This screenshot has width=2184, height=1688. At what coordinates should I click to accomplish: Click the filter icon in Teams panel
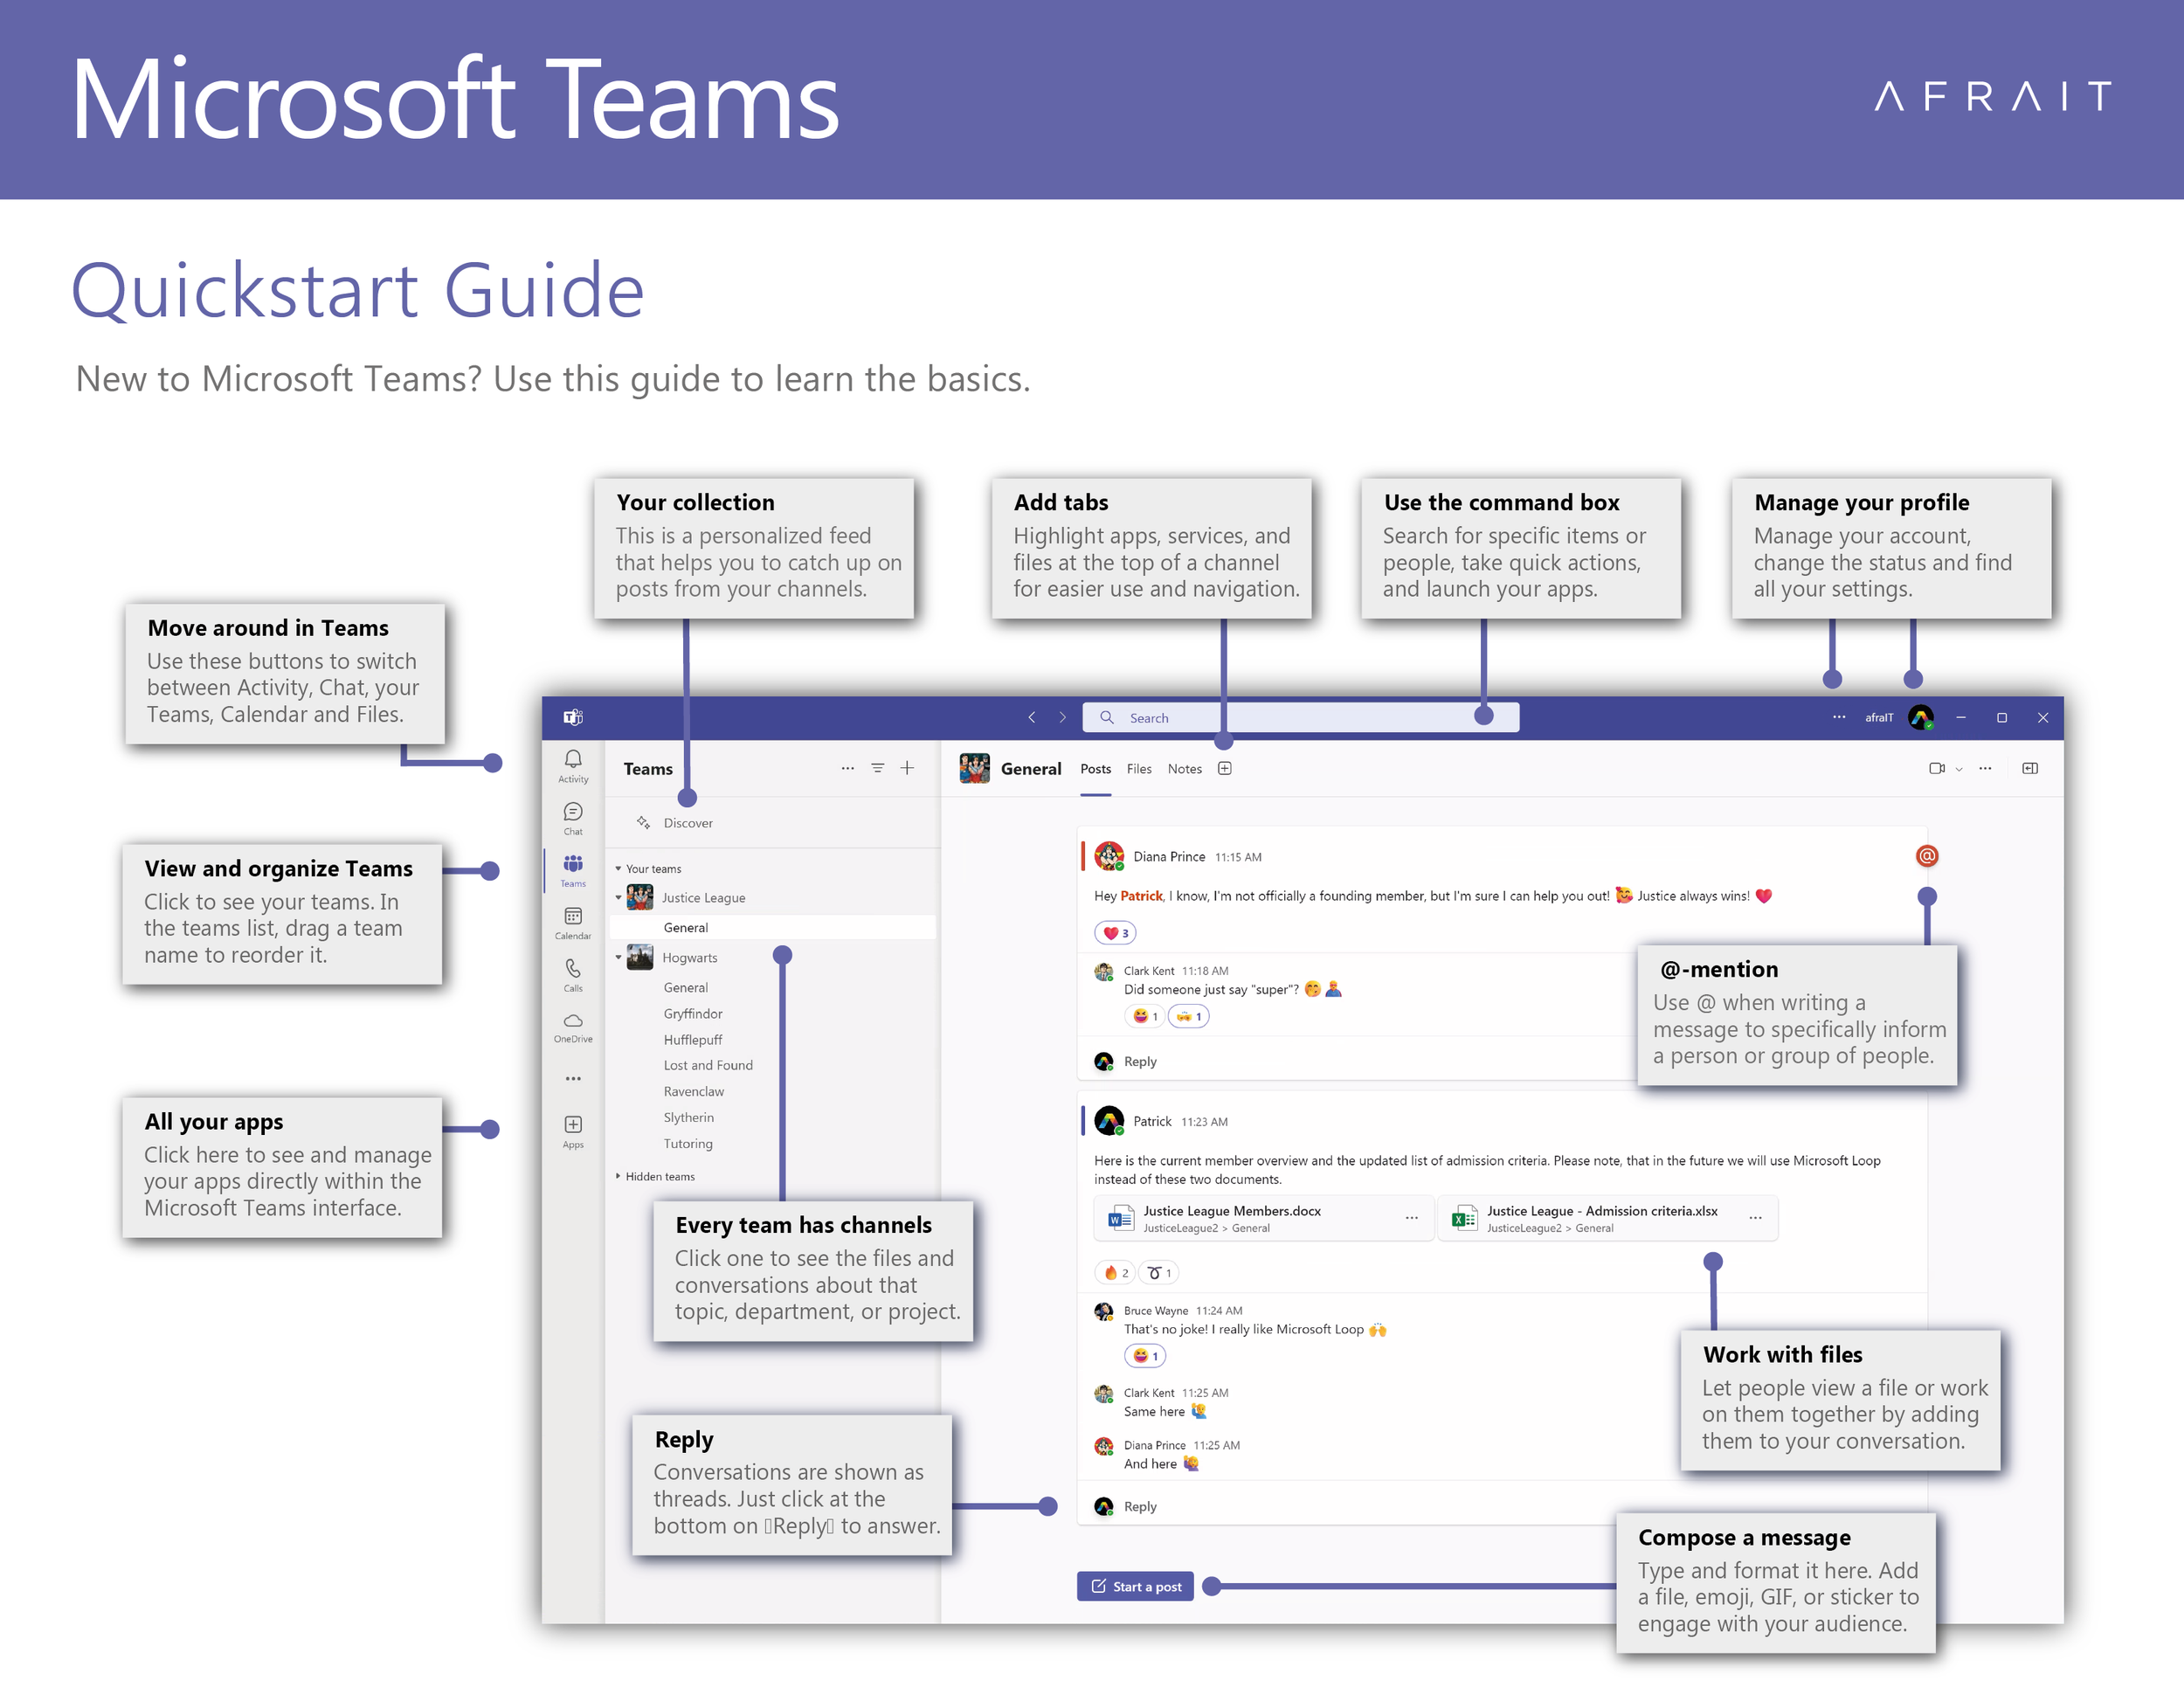pyautogui.click(x=877, y=768)
